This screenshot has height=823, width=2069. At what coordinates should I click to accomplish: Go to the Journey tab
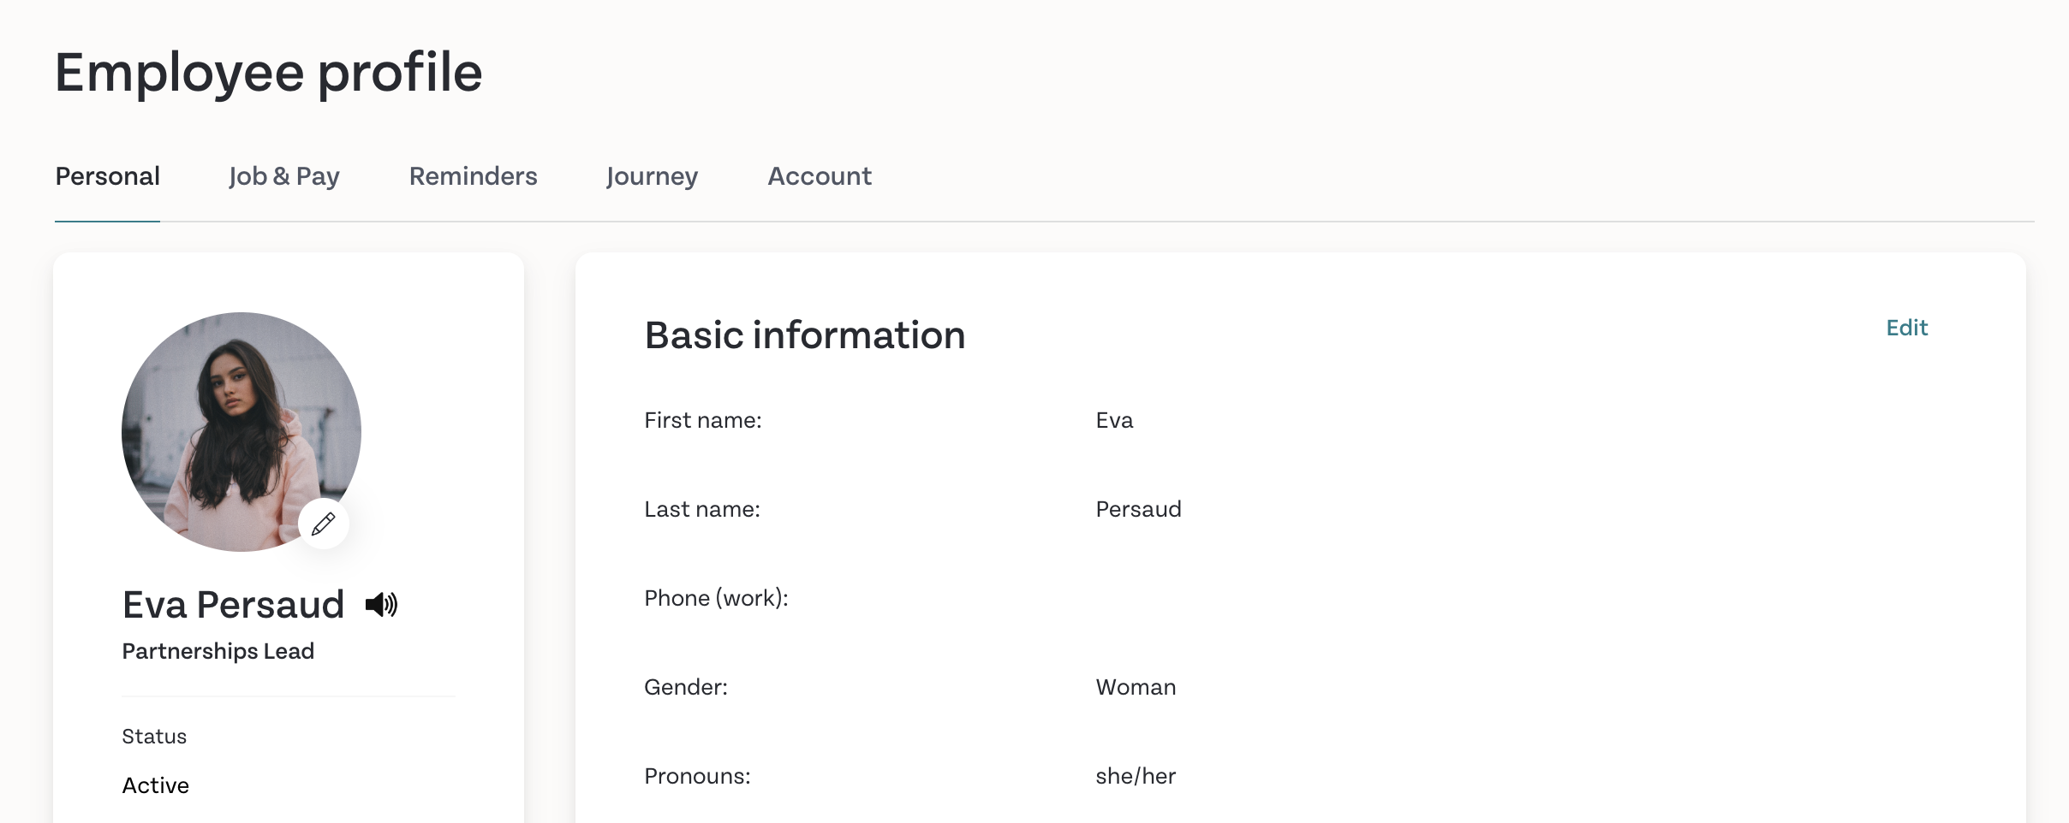652,176
